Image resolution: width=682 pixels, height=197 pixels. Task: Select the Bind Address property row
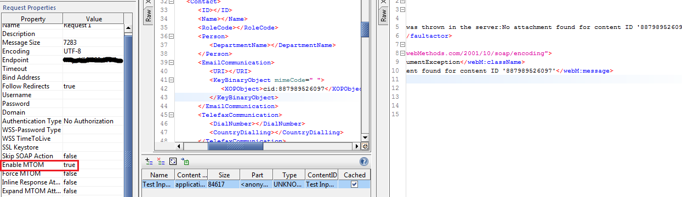(x=62, y=77)
